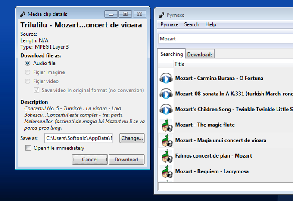Click headphone icon next to Children Song
293x201 pixels.
coord(166,109)
